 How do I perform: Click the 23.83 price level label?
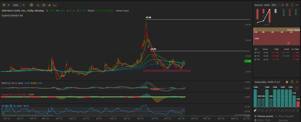click(x=153, y=49)
